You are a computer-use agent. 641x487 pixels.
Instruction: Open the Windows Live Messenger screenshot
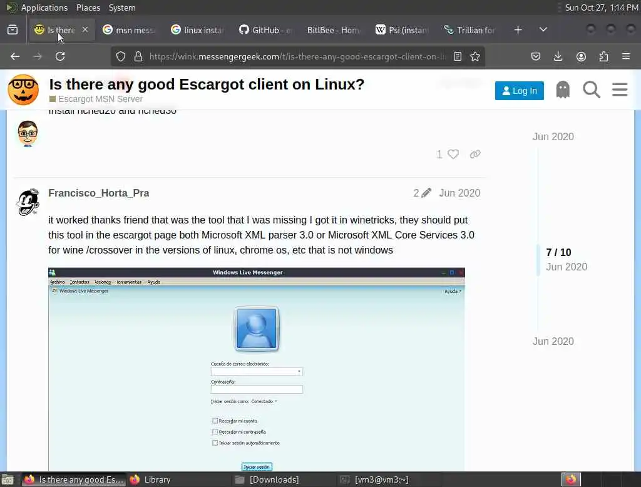[x=256, y=369]
